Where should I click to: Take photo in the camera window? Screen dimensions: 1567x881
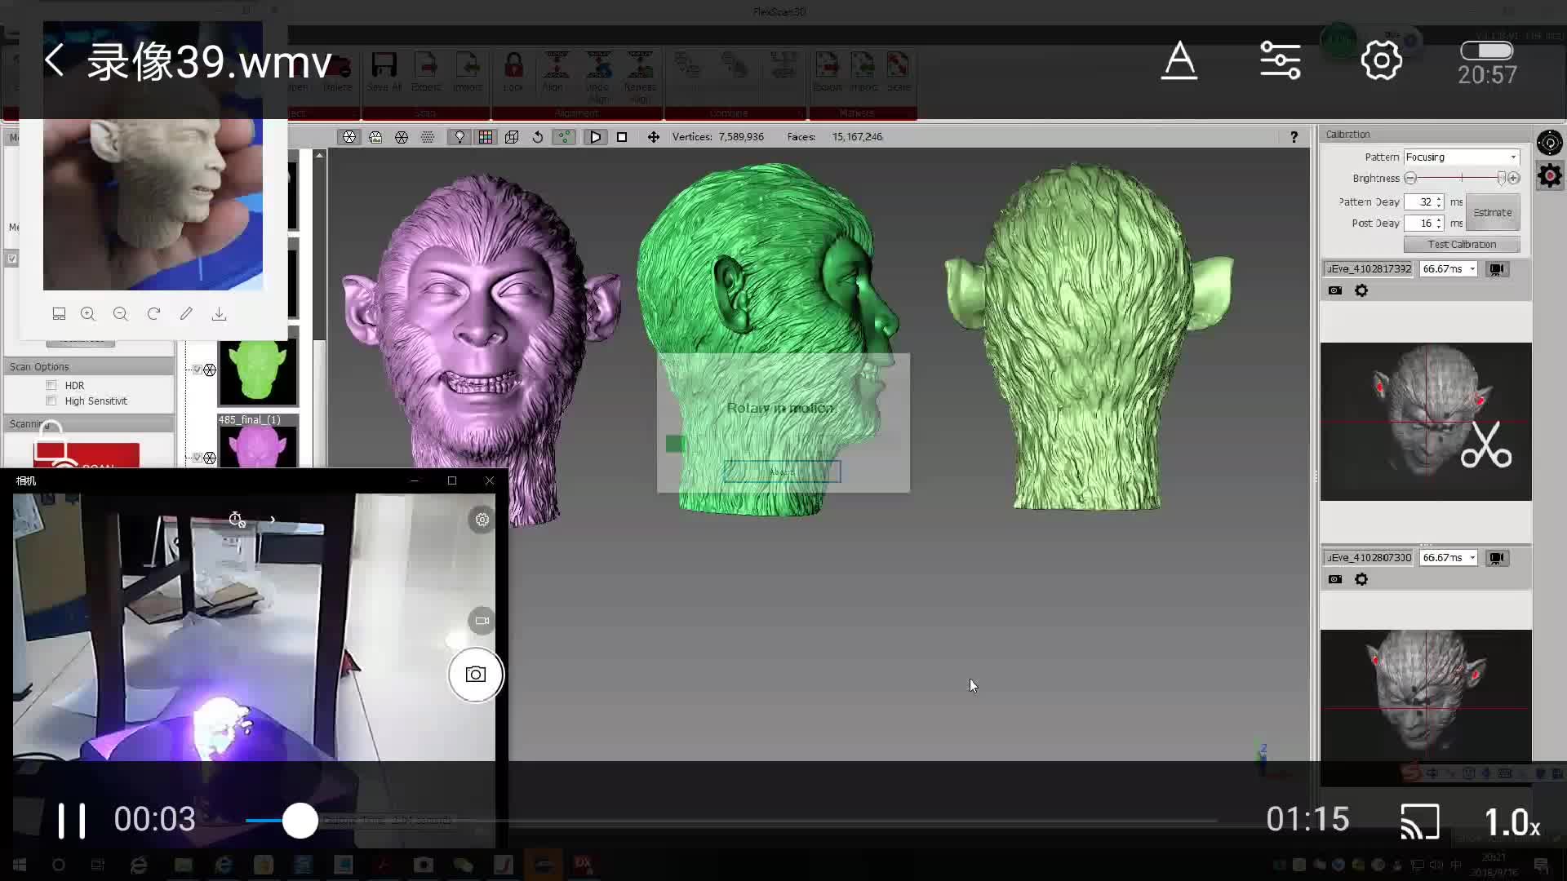(x=476, y=675)
